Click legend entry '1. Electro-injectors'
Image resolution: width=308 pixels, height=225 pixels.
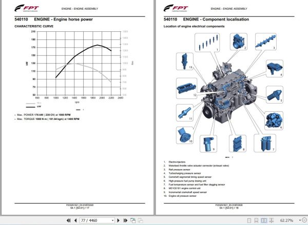(x=175, y=162)
